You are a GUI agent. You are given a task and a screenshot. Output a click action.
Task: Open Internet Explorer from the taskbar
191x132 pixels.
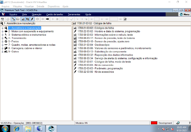point(17,129)
